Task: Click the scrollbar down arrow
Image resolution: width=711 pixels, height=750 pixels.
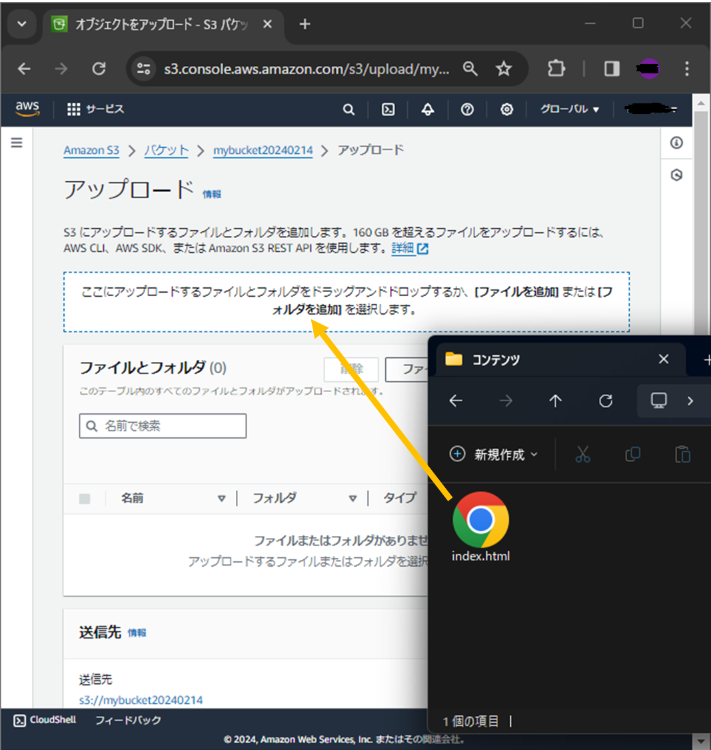Action: point(700,741)
